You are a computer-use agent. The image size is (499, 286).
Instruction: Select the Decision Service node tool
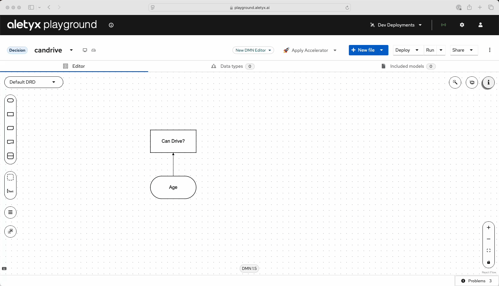pos(10,156)
